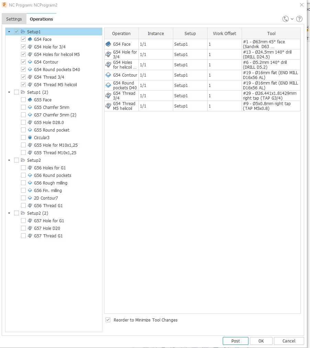Collapse the Setup1 tree branch
Viewport: 310px width, 348px height.
[9, 31]
